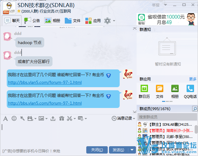Select member 【管理员】深圳-Robin

[166, 143]
